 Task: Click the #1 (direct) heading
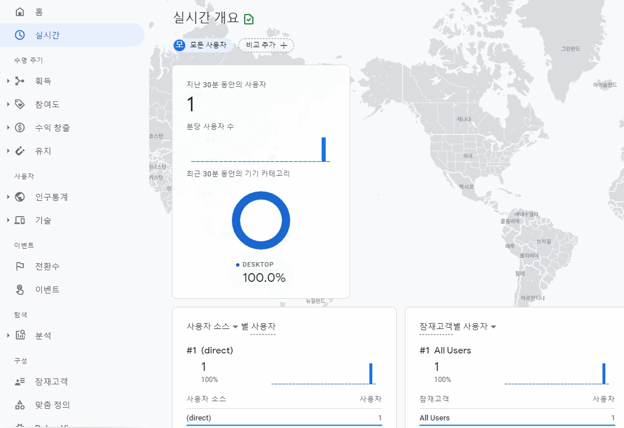pos(210,351)
